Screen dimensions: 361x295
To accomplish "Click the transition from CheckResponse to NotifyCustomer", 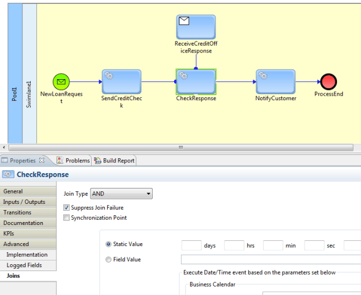I will [x=236, y=81].
